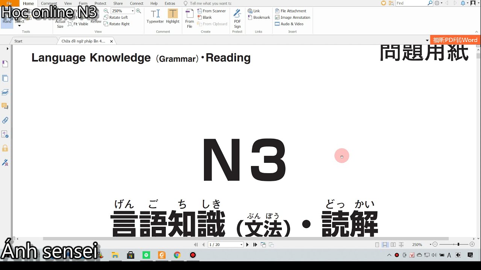481x270 pixels.
Task: Activate the Highlight tool
Action: [172, 16]
